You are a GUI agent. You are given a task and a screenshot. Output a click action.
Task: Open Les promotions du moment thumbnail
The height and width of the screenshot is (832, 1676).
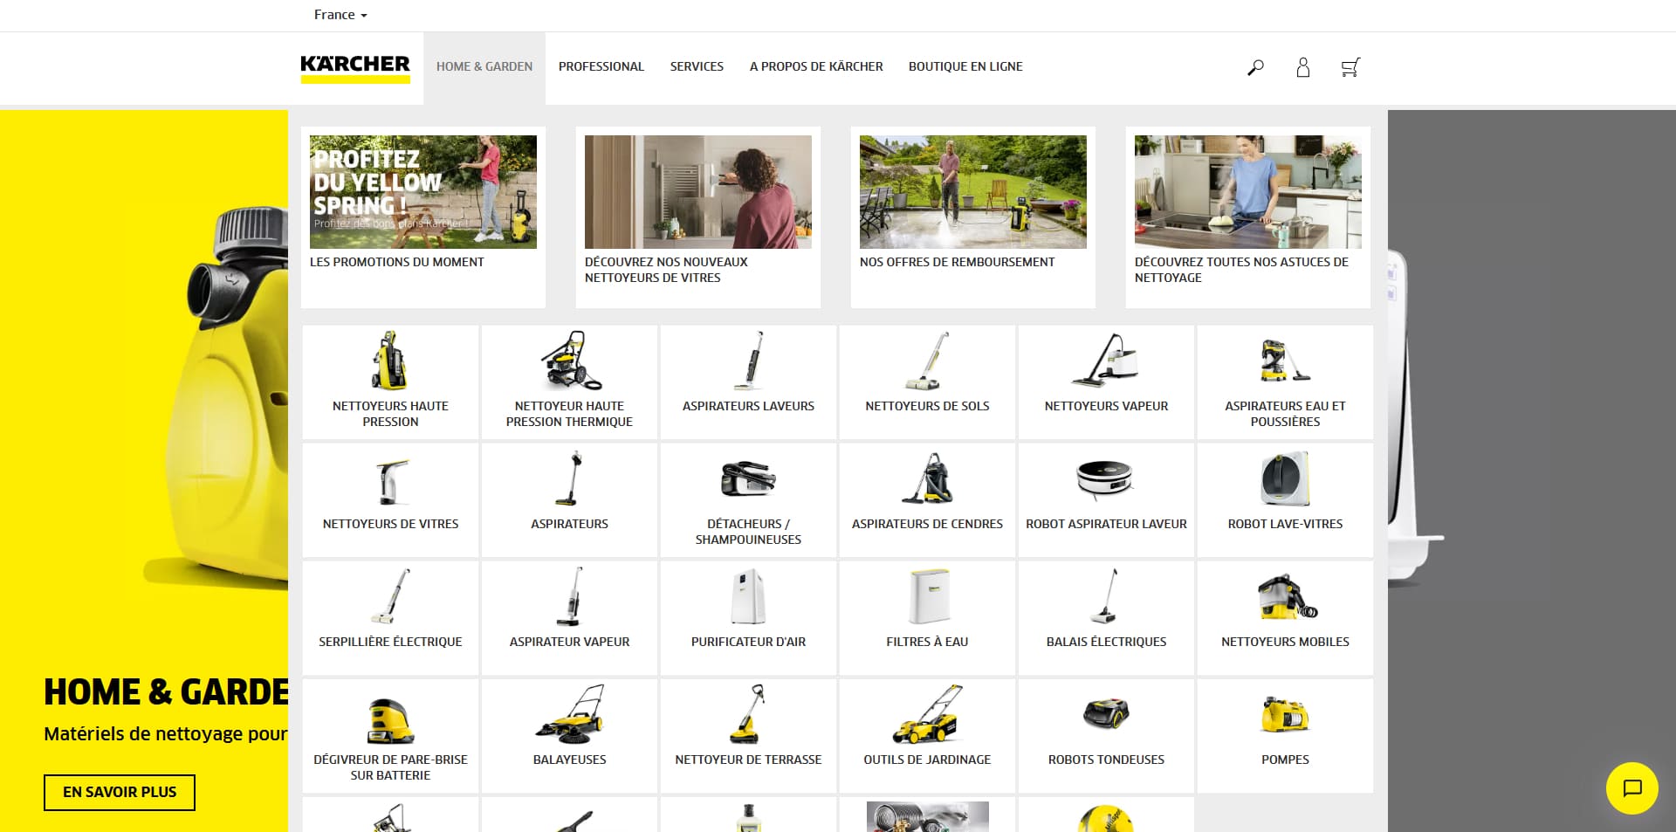point(423,192)
